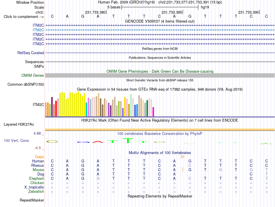The height and width of the screenshot is (207, 275).
Task: Click 'Repeating Elements by RepeatMasker' title
Action: click(x=160, y=196)
